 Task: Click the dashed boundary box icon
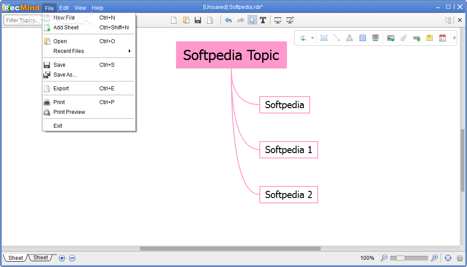tap(362, 38)
